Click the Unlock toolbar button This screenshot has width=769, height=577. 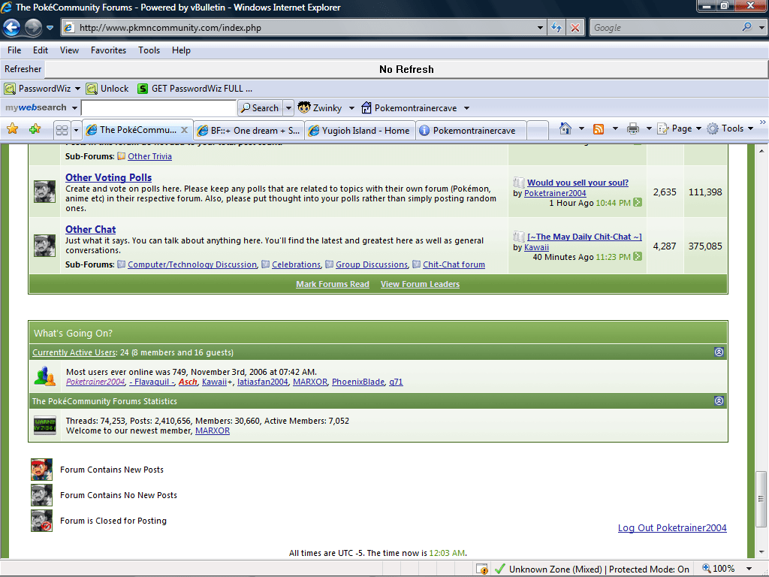[107, 89]
